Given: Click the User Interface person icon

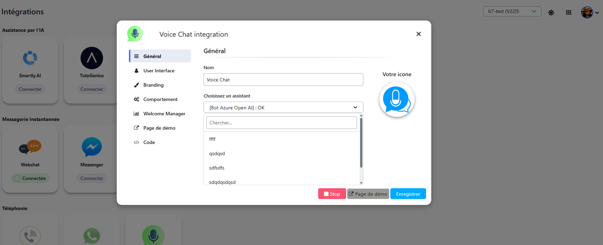Looking at the screenshot, I should point(136,71).
